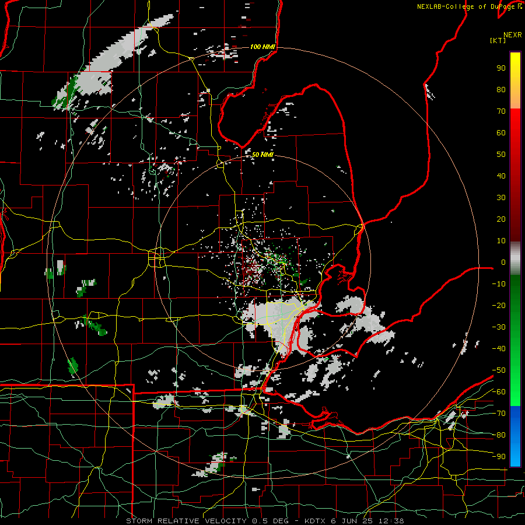
Task: Select the 60 value on the velocity scale
Action: coord(501,132)
